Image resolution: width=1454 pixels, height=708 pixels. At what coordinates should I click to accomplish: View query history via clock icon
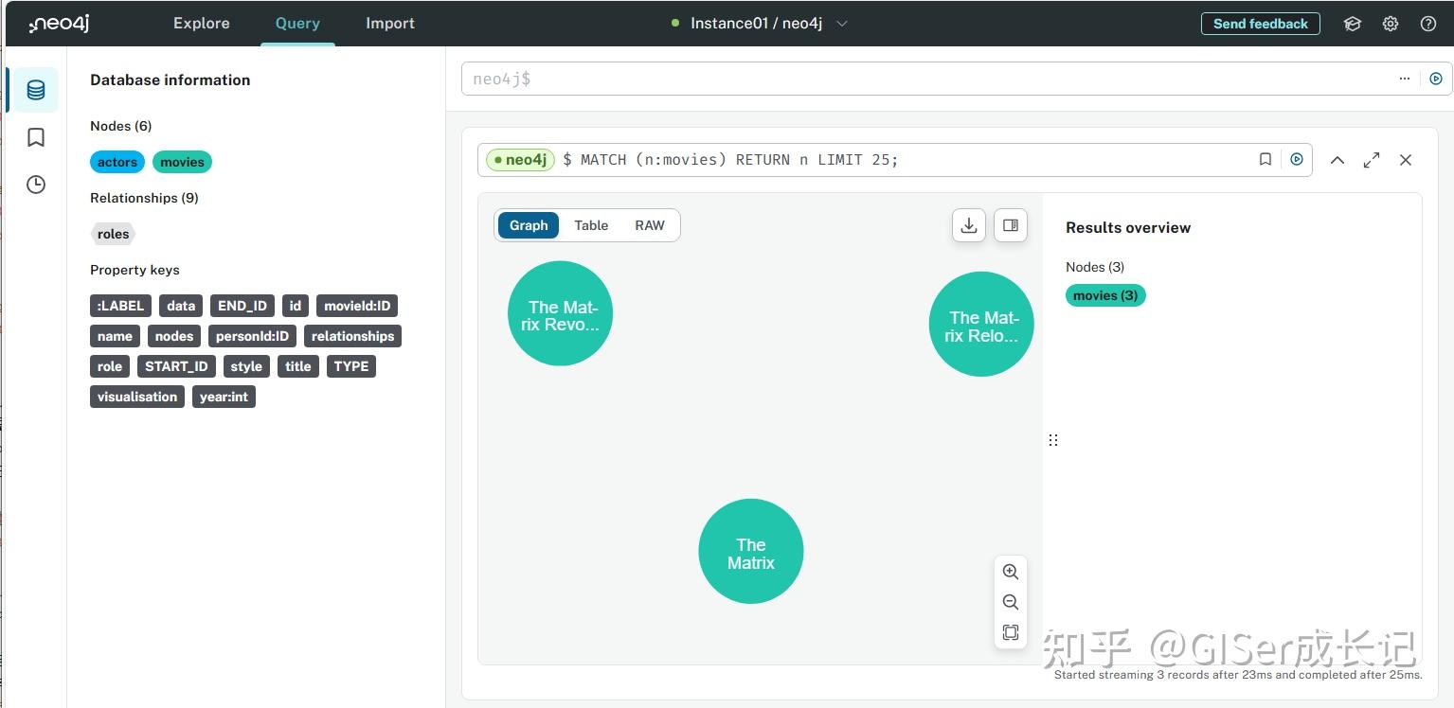coord(35,185)
